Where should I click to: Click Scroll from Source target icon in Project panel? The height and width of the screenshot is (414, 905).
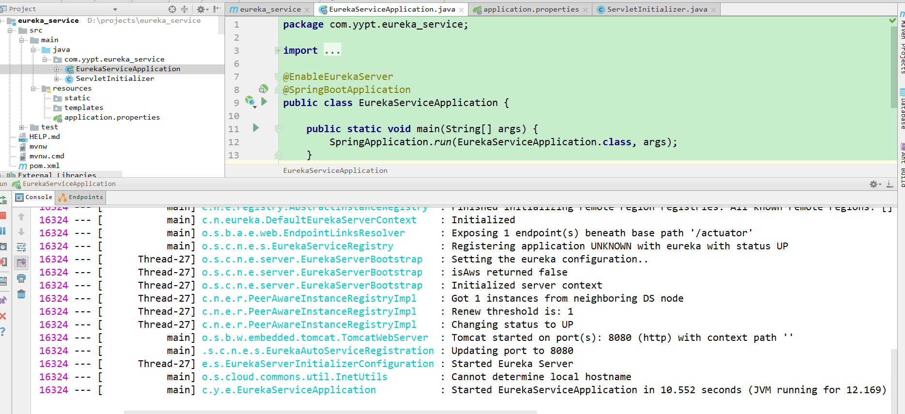point(172,9)
